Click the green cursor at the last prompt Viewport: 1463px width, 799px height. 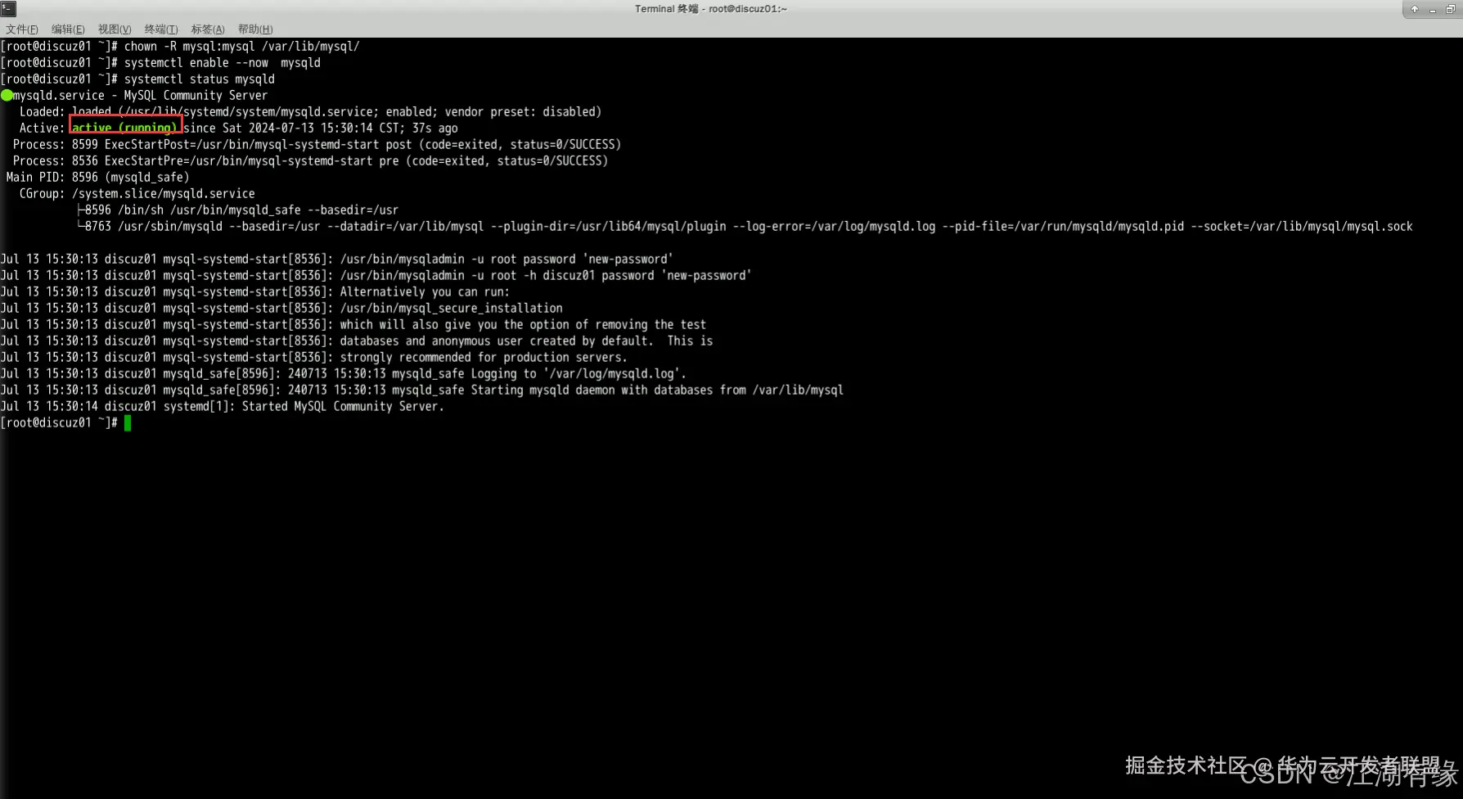128,423
